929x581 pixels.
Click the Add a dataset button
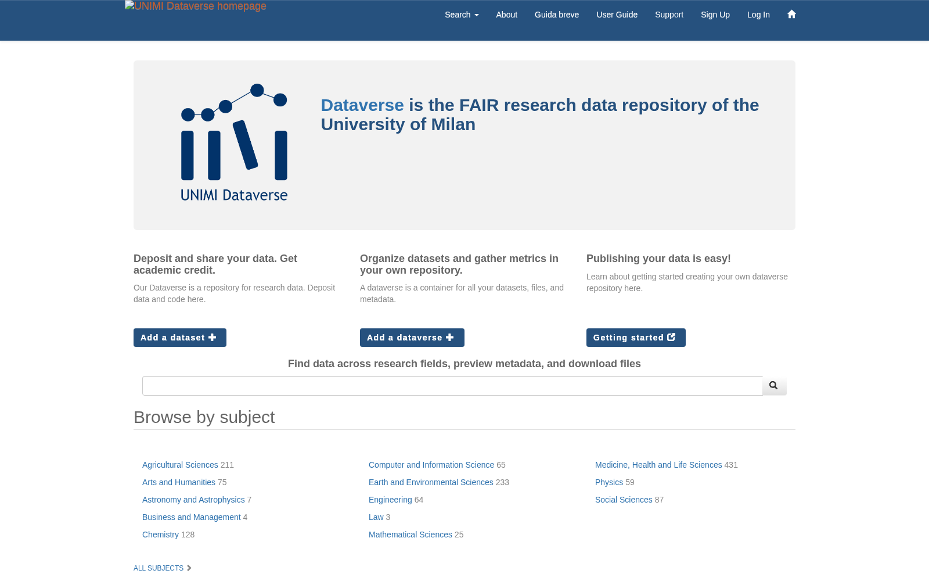pos(180,338)
